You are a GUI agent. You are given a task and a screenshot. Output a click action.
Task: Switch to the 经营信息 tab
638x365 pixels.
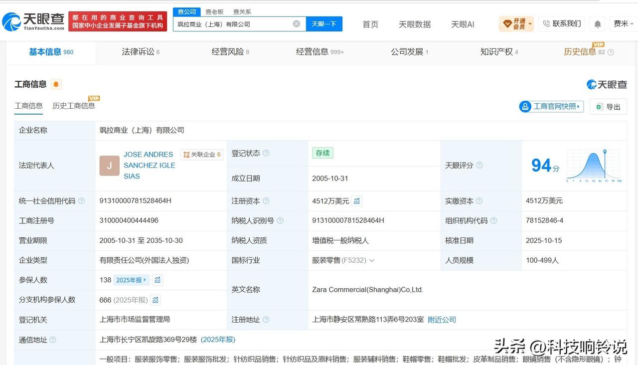click(320, 52)
